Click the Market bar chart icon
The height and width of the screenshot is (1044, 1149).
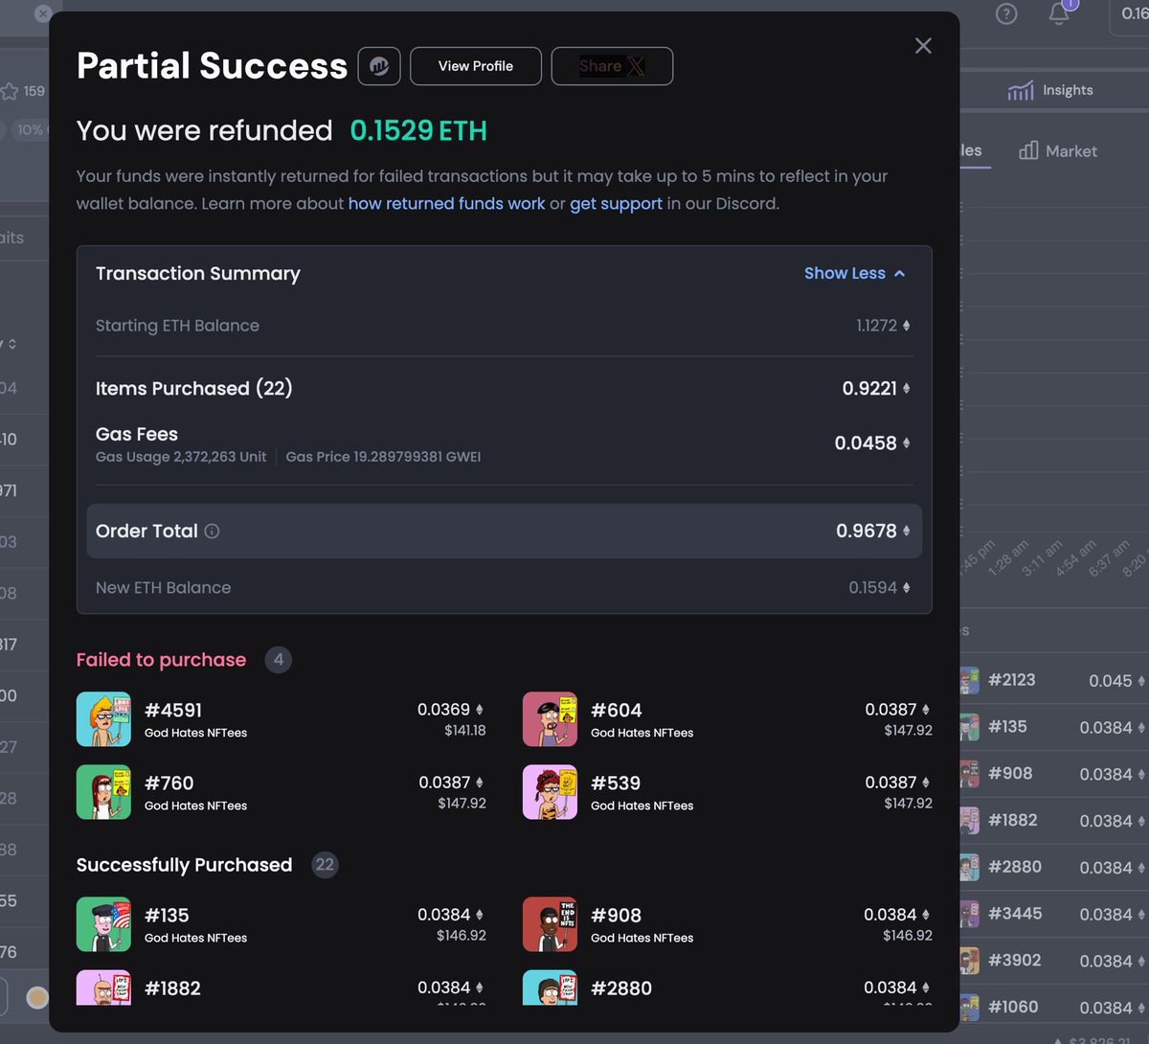pyautogui.click(x=1028, y=150)
